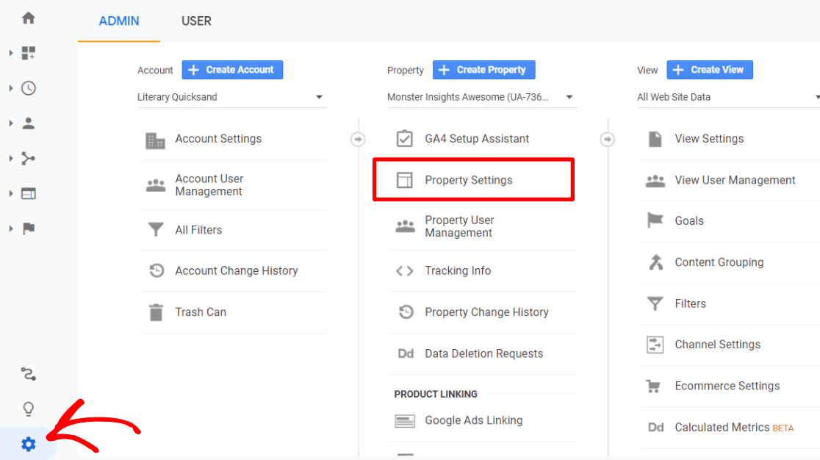Open the Audience person icon
Screen dimensions: 820x460
tap(28, 123)
